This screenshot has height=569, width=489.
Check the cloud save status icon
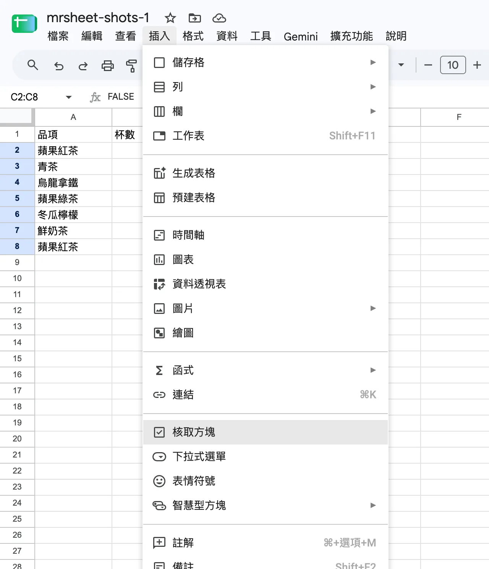tap(219, 18)
